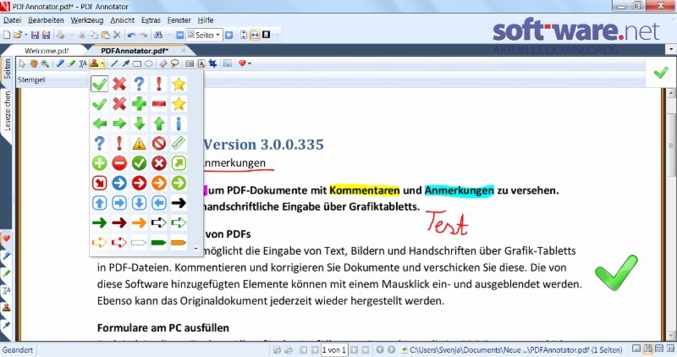The width and height of the screenshot is (677, 357).
Task: Select the red minus bar stamp
Action: [159, 103]
